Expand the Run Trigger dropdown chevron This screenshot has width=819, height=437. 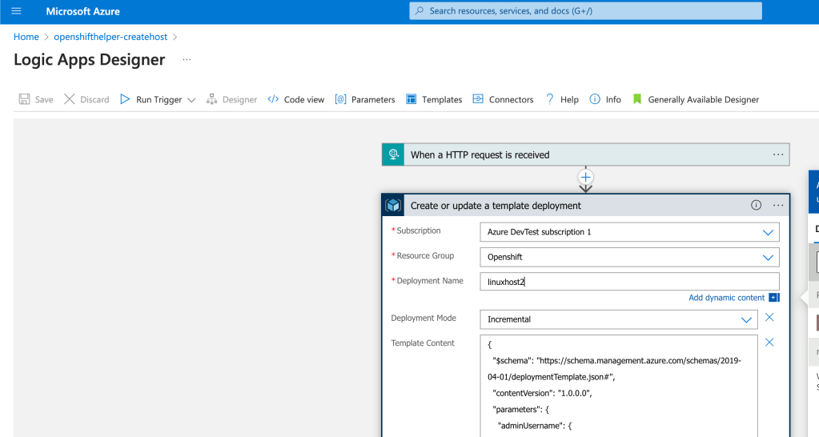point(191,100)
